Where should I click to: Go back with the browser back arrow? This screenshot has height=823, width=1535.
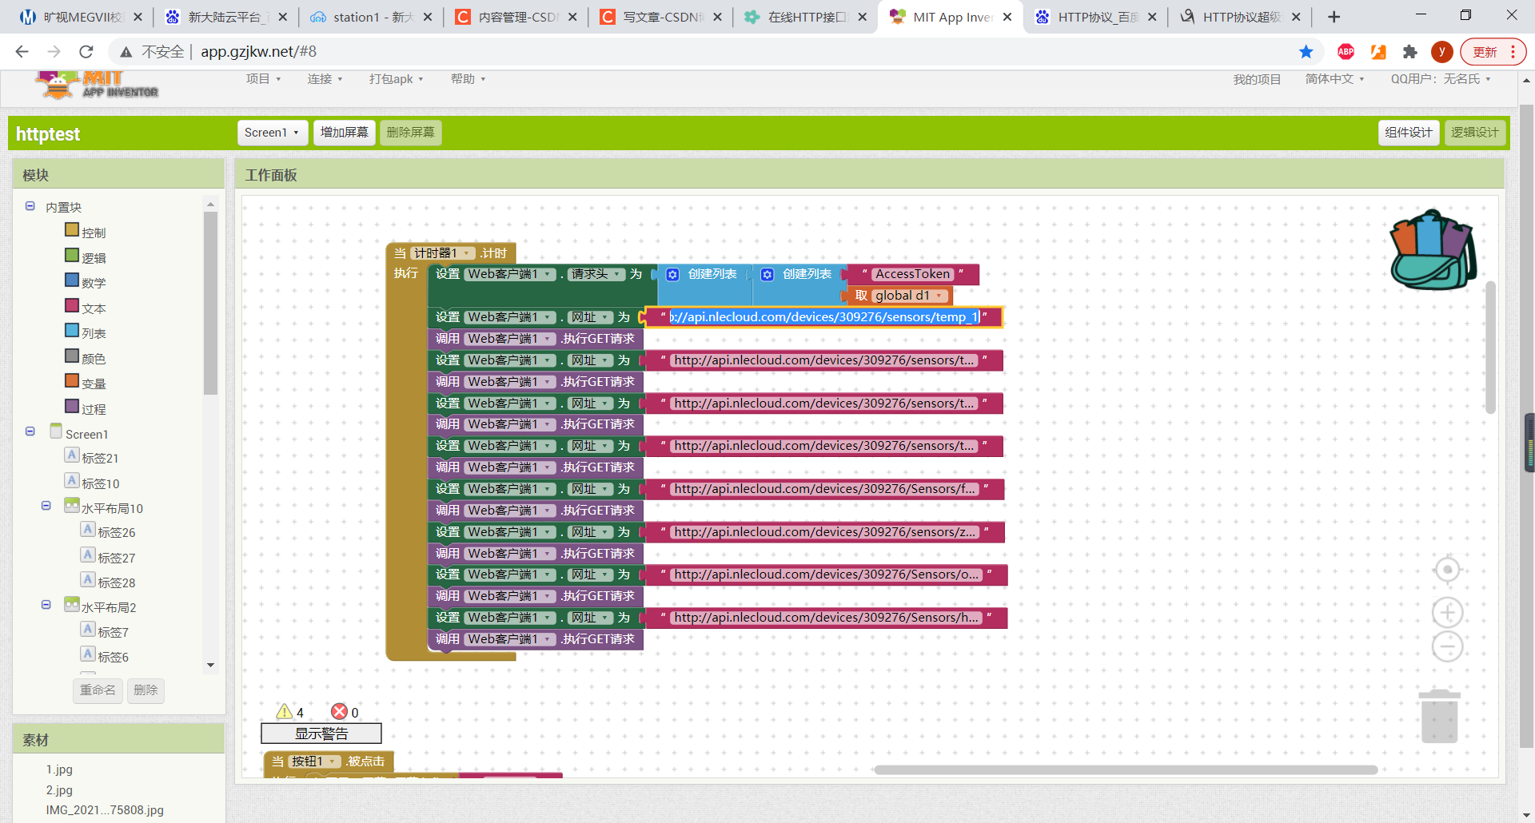pyautogui.click(x=22, y=52)
